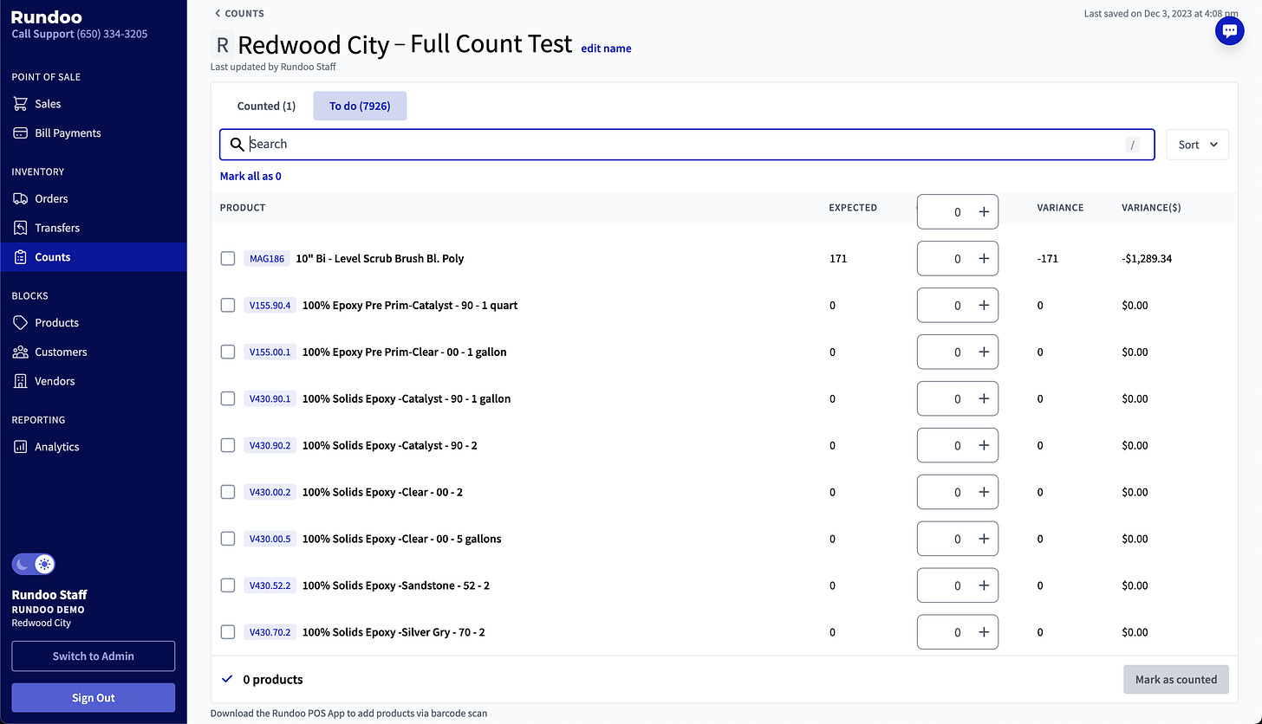The image size is (1262, 724).
Task: Click the VARIANCE($) column header
Action: click(x=1151, y=208)
